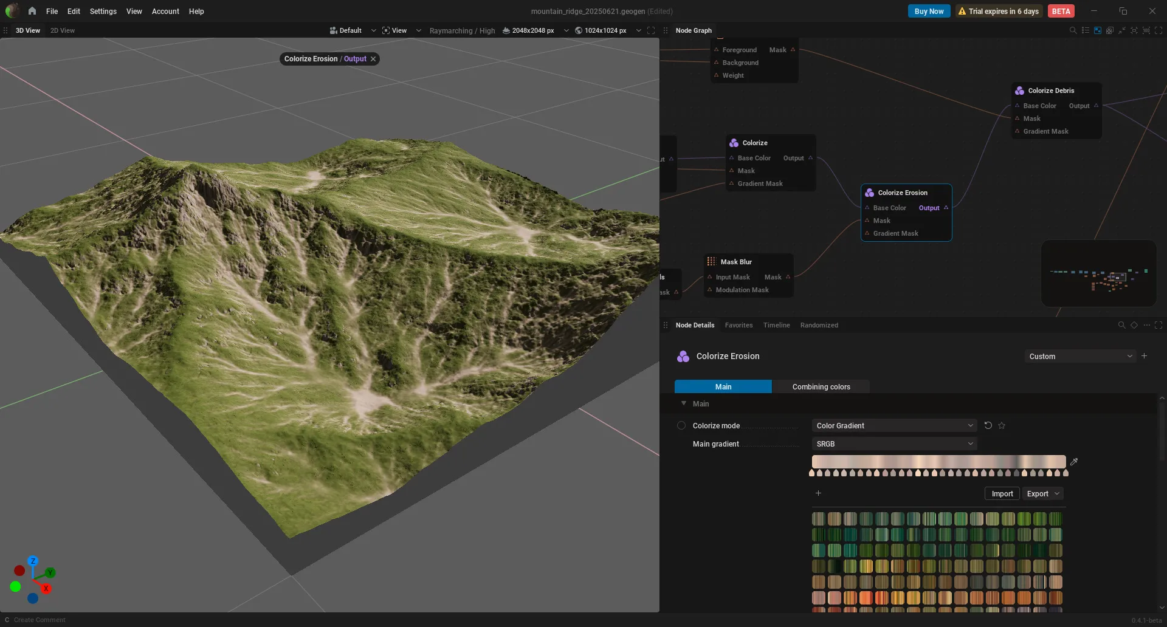Add a gradient preset with plus icon
This screenshot has width=1167, height=627.
(x=818, y=493)
